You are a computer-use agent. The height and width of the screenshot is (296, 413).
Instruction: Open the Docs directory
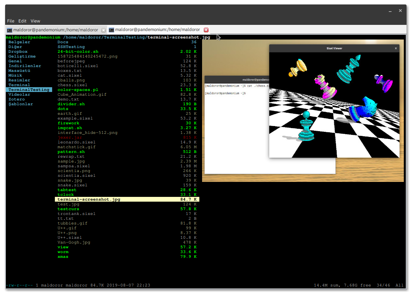click(x=63, y=42)
